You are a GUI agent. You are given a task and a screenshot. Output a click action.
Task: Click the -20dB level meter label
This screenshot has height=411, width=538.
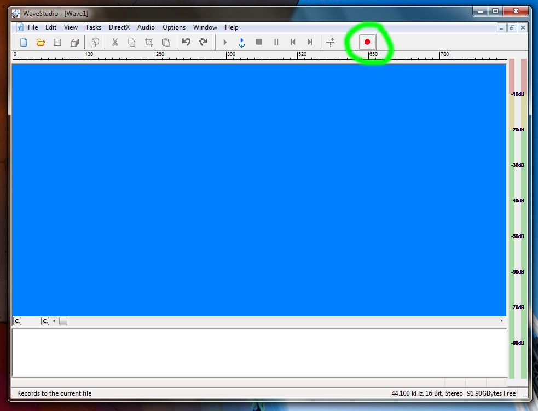click(518, 129)
